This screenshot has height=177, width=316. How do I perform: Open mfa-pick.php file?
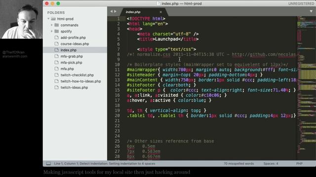pos(71,62)
